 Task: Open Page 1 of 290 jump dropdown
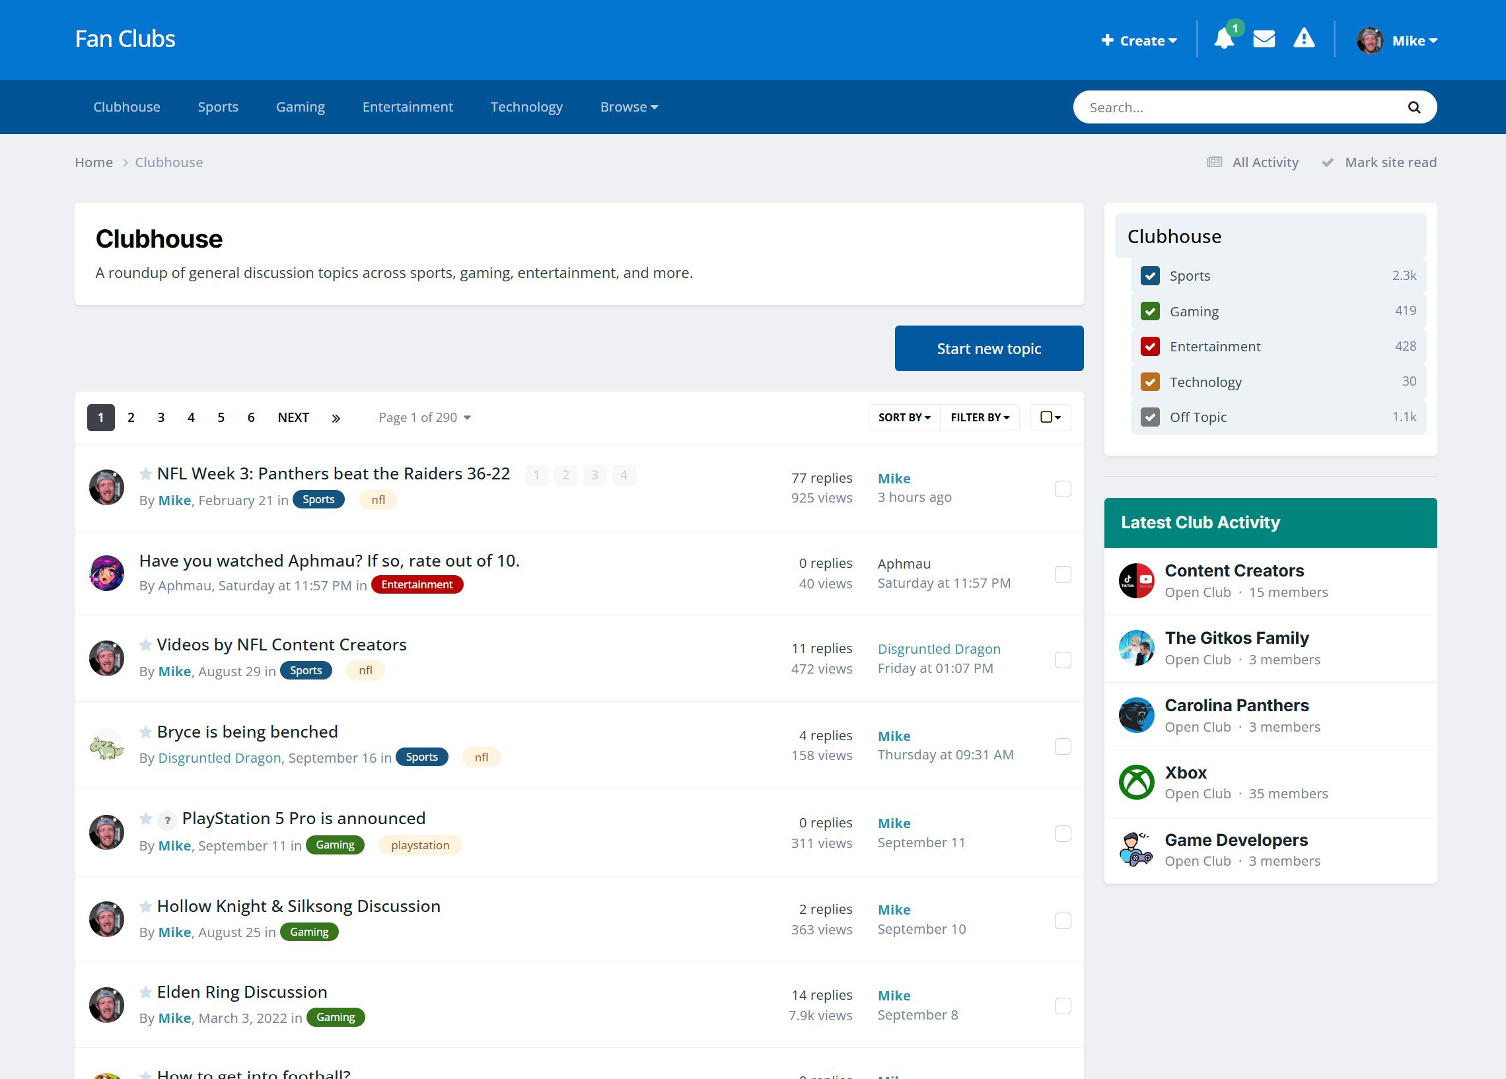pyautogui.click(x=424, y=417)
